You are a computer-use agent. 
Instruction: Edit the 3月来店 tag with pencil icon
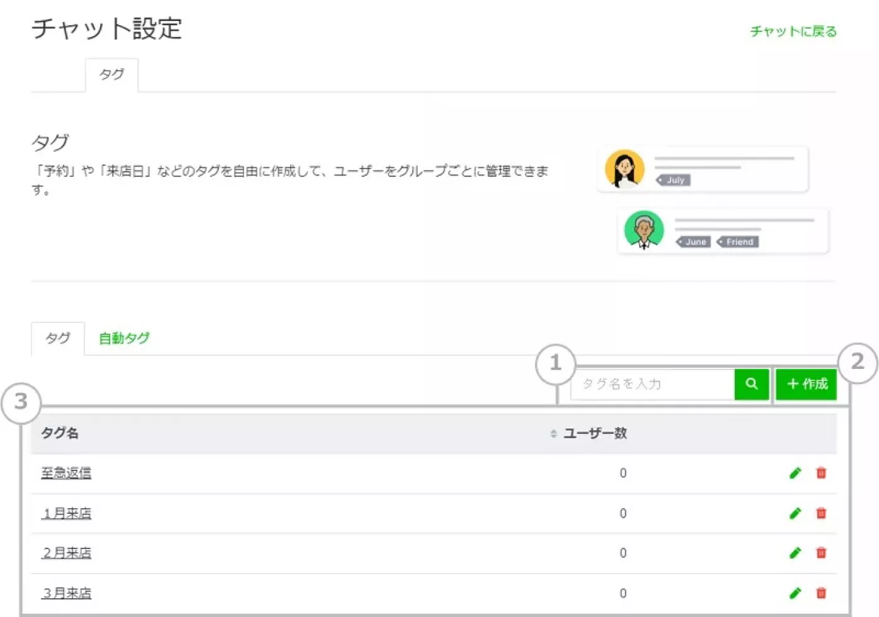coord(795,593)
